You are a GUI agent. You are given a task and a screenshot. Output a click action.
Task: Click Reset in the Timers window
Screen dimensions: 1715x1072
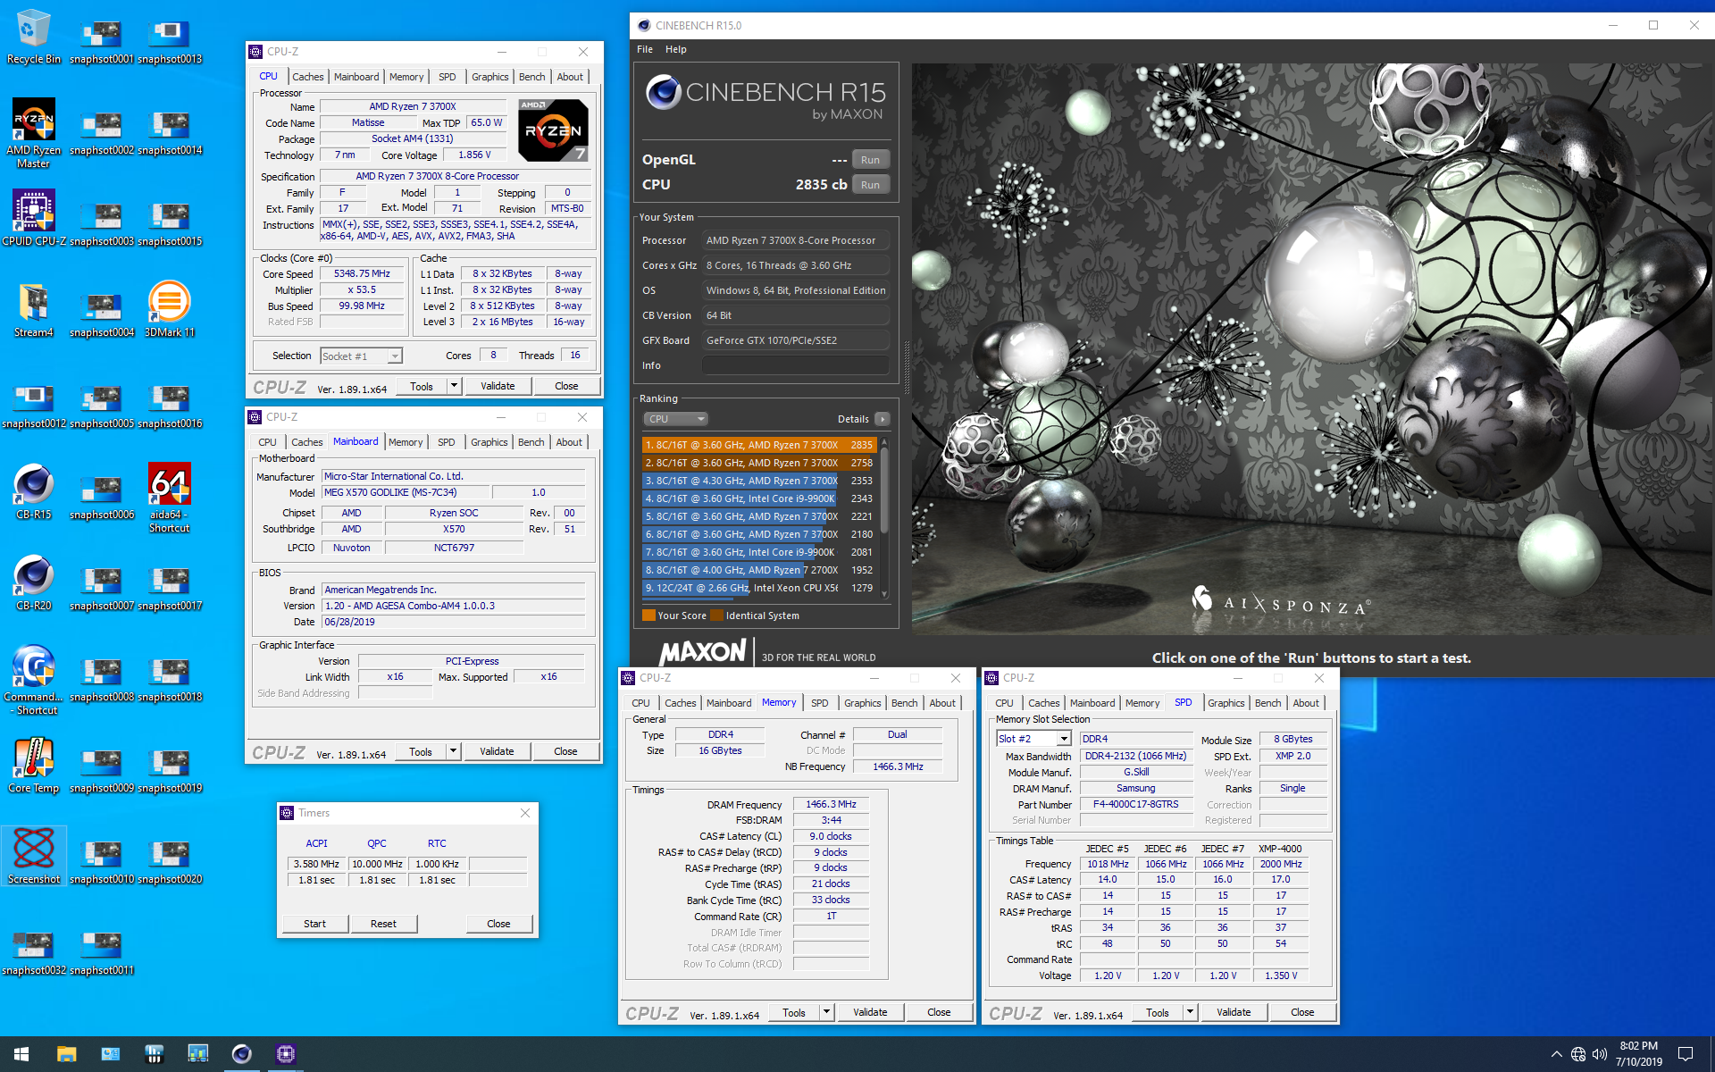pos(384,924)
